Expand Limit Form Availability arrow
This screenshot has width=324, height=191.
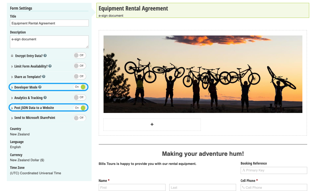[12, 66]
